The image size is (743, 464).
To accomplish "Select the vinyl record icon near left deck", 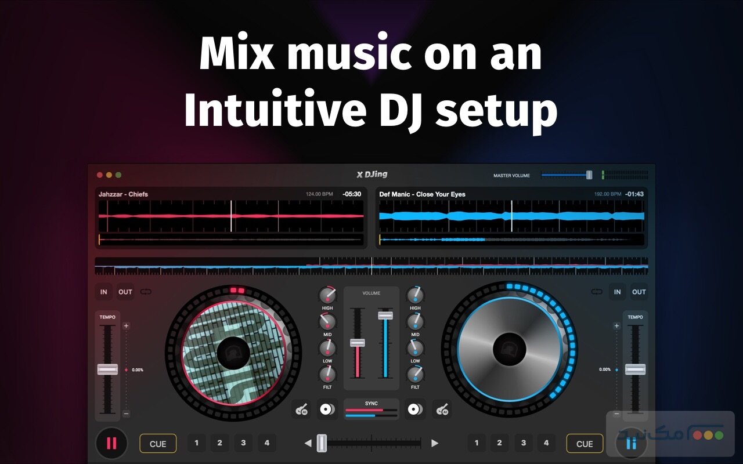I will pos(327,409).
